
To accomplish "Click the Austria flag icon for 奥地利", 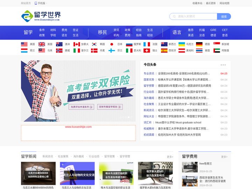I will click(x=182, y=50).
